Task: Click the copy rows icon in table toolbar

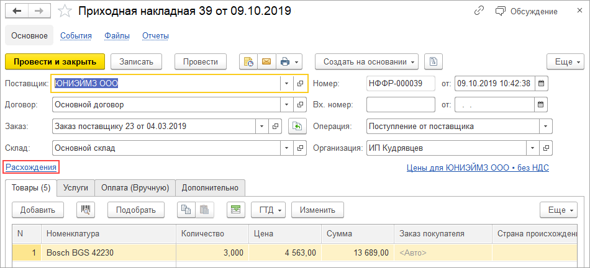Action: click(x=186, y=210)
